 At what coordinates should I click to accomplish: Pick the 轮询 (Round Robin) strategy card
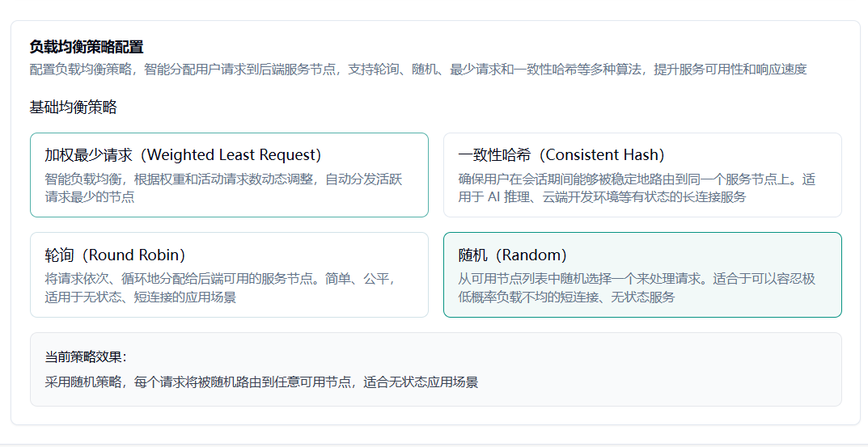(229, 275)
